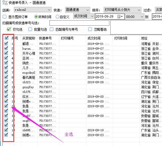Open the 排序 dropdown 打印编号从小到大

point(121,10)
